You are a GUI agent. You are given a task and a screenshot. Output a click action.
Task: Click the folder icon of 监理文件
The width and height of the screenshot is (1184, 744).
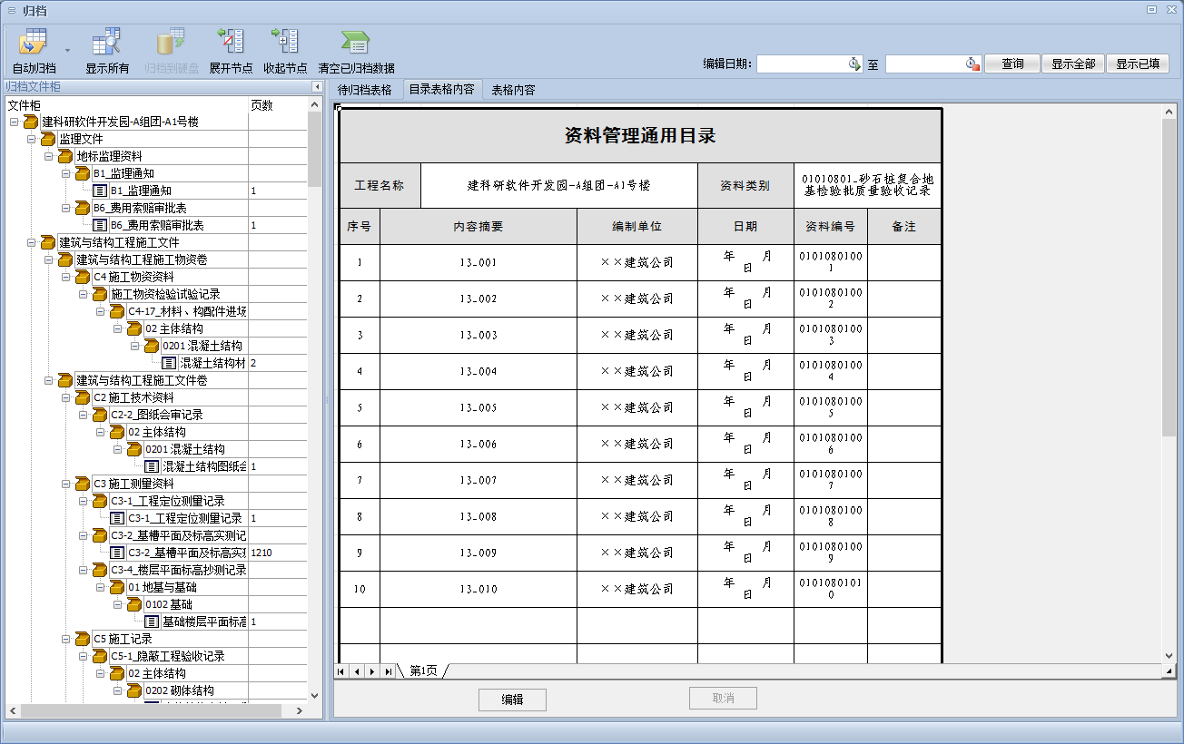(x=48, y=139)
